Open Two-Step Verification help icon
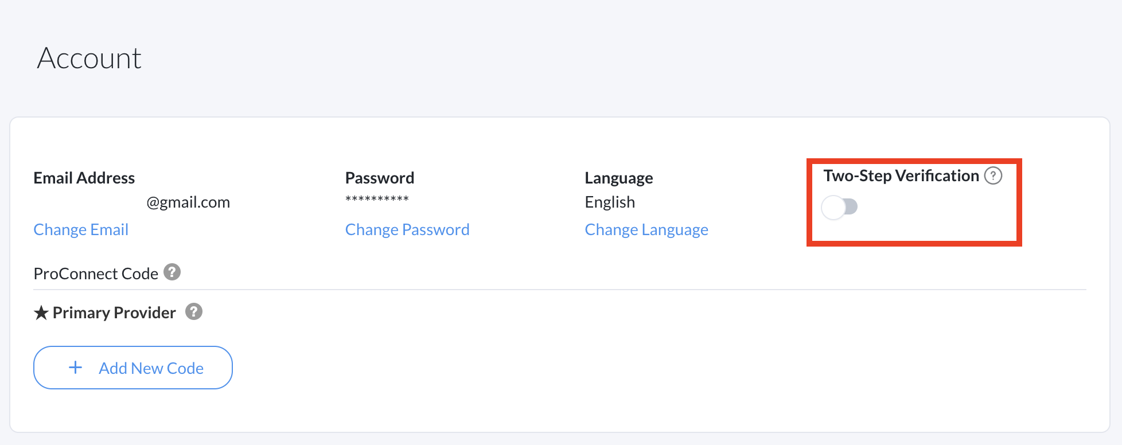 click(x=993, y=175)
